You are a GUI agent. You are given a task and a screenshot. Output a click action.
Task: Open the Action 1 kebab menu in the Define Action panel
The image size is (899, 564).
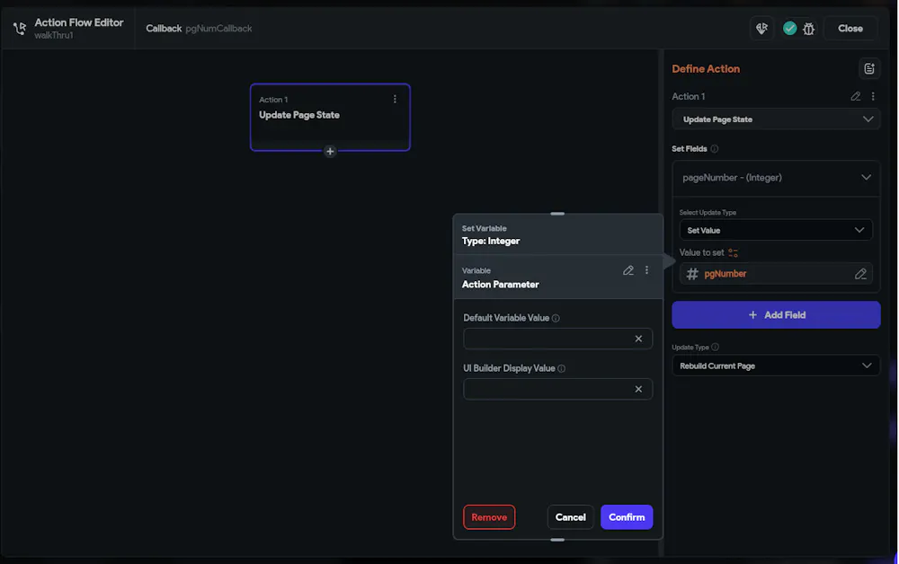[x=873, y=96]
